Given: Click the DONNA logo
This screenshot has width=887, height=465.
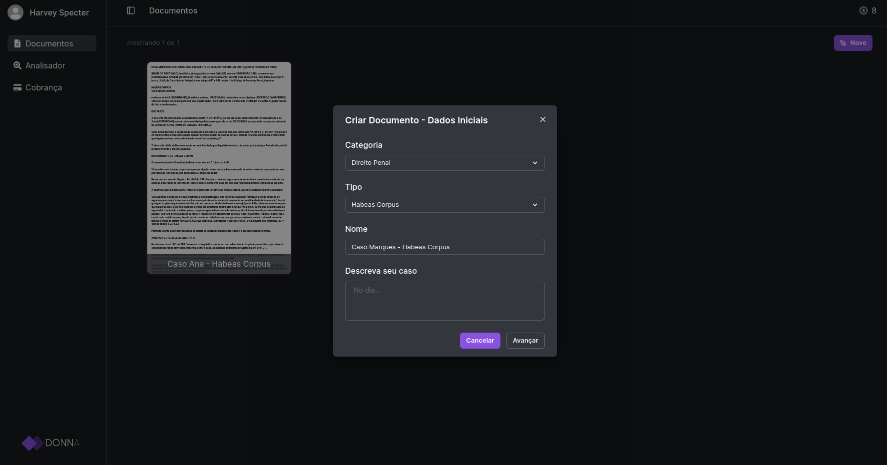Looking at the screenshot, I should tap(50, 443).
